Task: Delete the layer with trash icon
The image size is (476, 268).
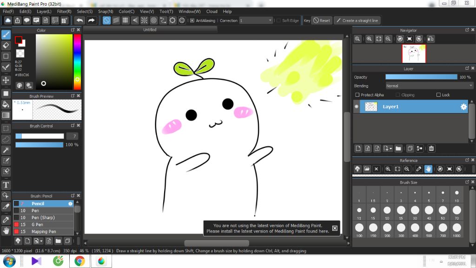Action: pyautogui.click(x=431, y=148)
